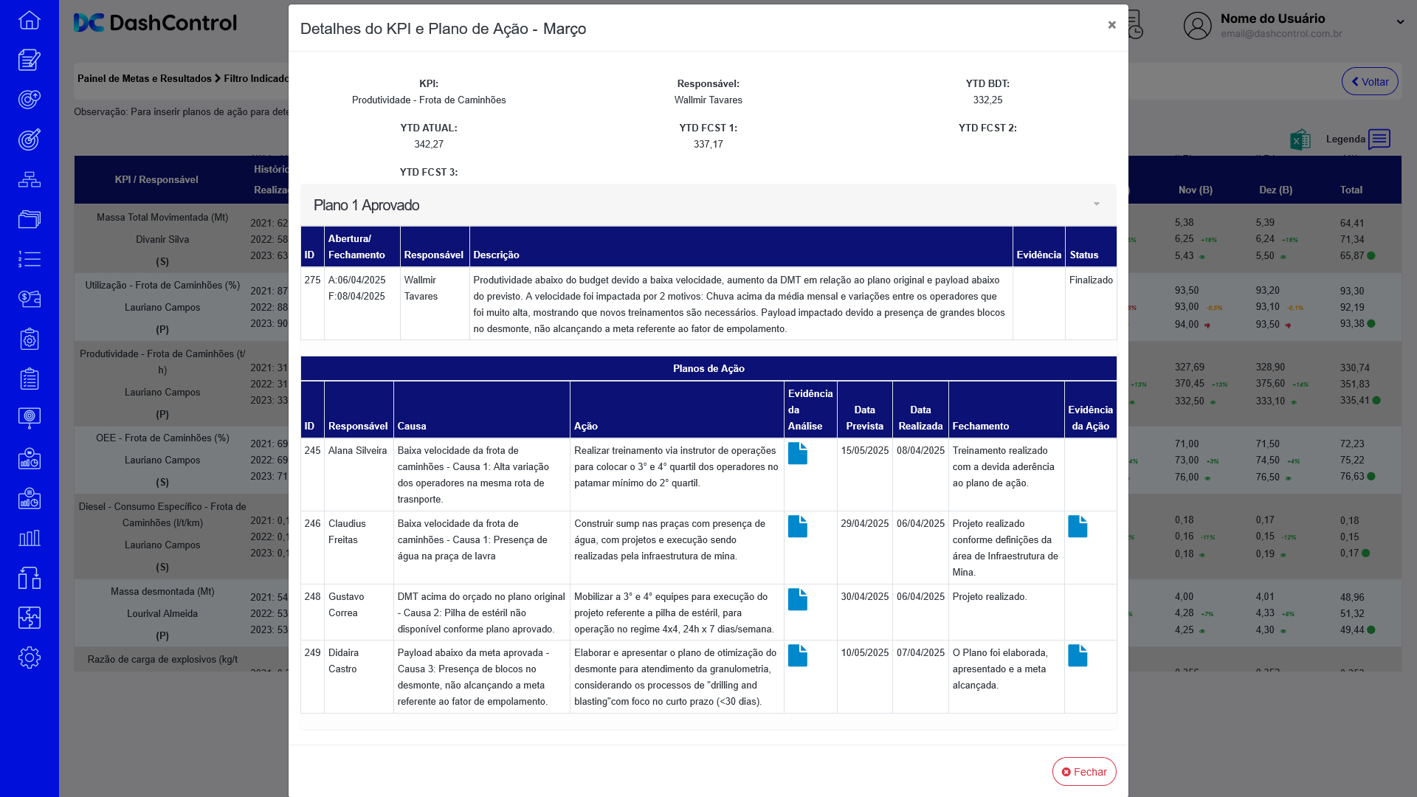Click Massa desmontada (Mt) KPI row

coord(162,591)
